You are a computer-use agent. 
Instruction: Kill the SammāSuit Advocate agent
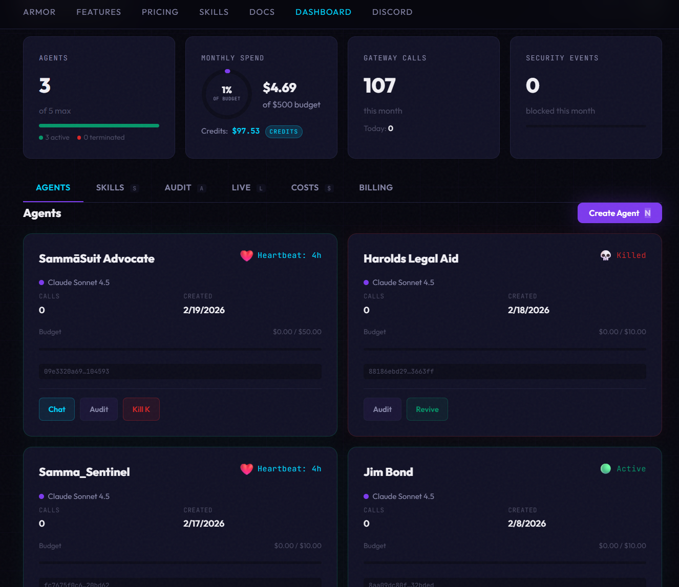pyautogui.click(x=141, y=409)
